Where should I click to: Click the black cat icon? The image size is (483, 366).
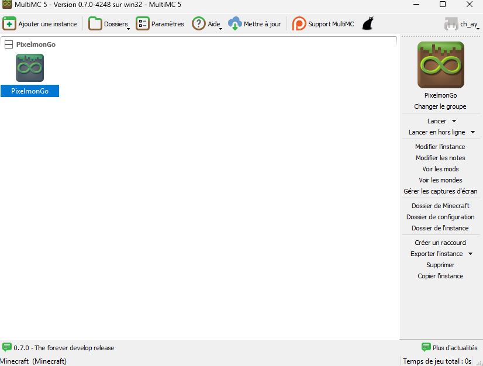367,24
